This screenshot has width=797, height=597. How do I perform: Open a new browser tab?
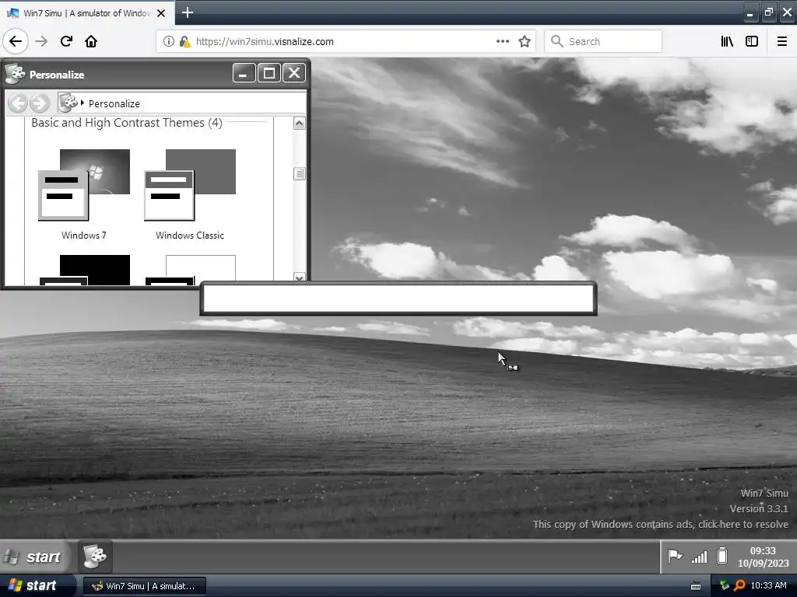point(187,12)
